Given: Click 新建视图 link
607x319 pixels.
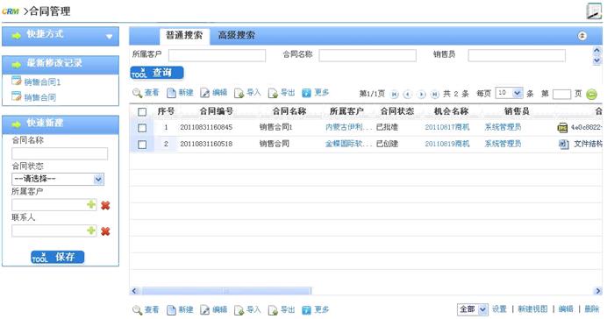Looking at the screenshot, I should (x=532, y=309).
